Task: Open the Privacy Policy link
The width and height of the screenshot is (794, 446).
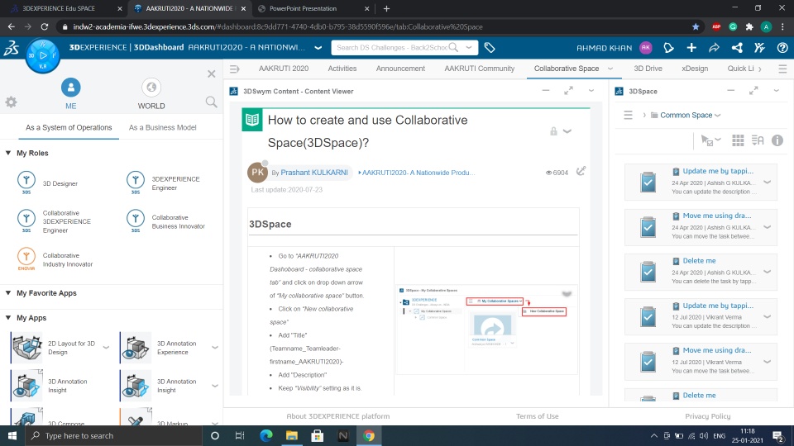Action: [x=708, y=416]
